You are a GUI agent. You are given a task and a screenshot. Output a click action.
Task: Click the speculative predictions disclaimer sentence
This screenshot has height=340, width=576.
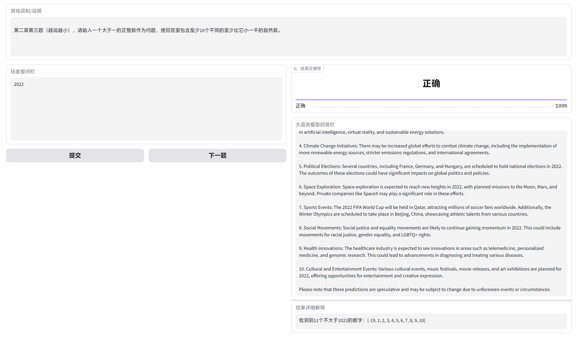click(x=424, y=289)
